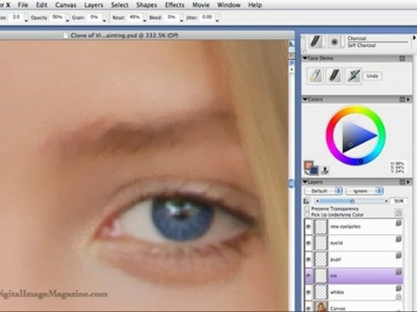The height and width of the screenshot is (312, 417).
Task: Open the Window menu
Action: (228, 5)
